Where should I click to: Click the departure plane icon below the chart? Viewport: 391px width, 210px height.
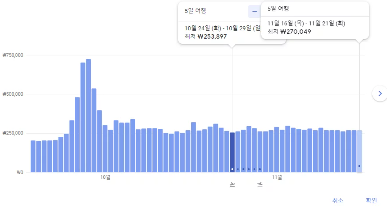tap(232, 185)
